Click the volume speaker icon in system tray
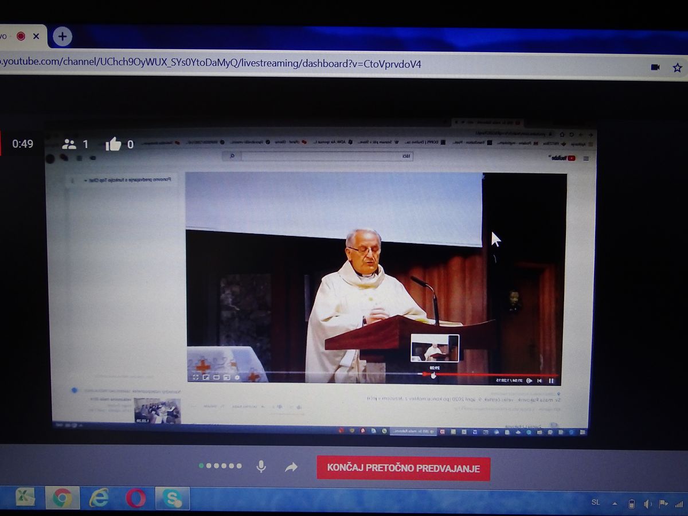This screenshot has height=516, width=688. 647,504
